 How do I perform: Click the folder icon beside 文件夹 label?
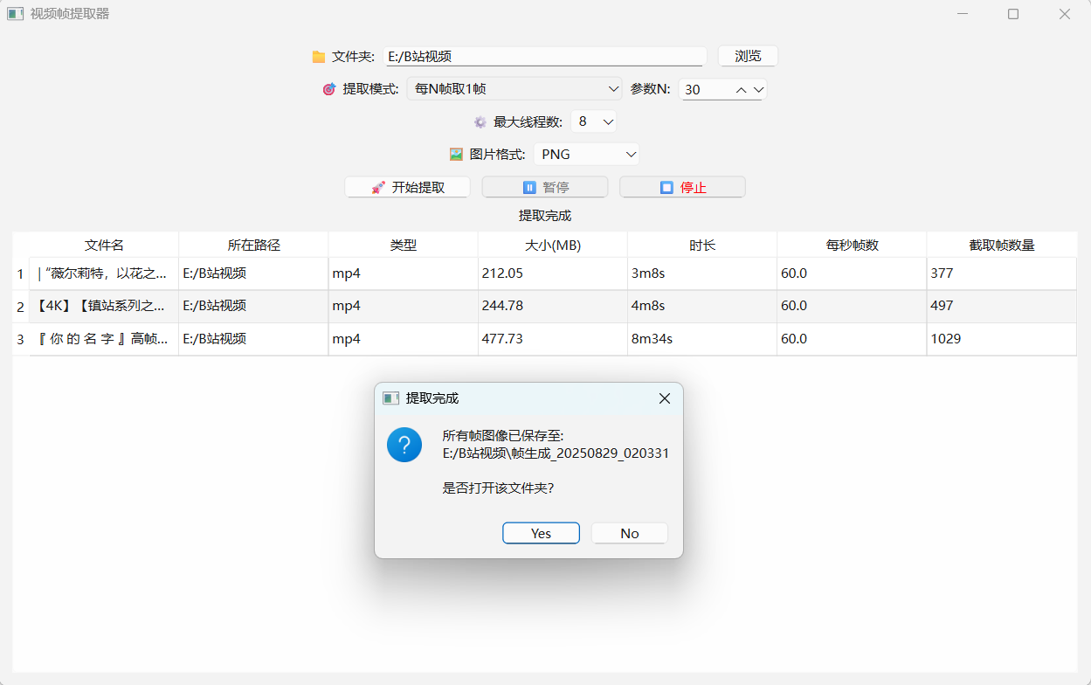(319, 57)
